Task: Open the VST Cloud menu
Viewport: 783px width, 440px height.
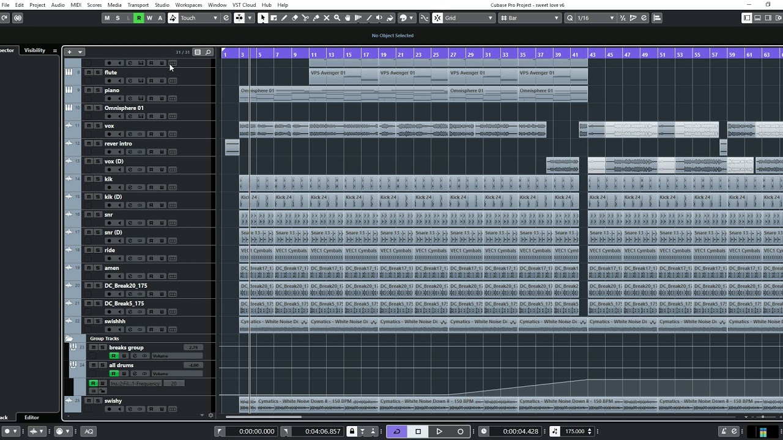Action: pyautogui.click(x=244, y=5)
